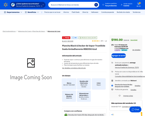The width and height of the screenshot is (145, 116).
Task: Click the search magnifier button
Action: pos(96,5)
